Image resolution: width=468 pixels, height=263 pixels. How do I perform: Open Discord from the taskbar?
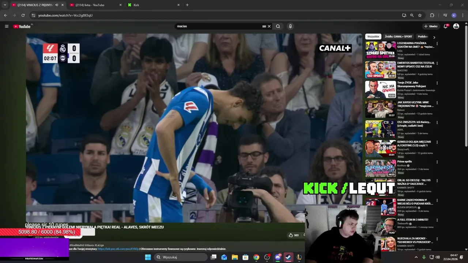click(278, 257)
